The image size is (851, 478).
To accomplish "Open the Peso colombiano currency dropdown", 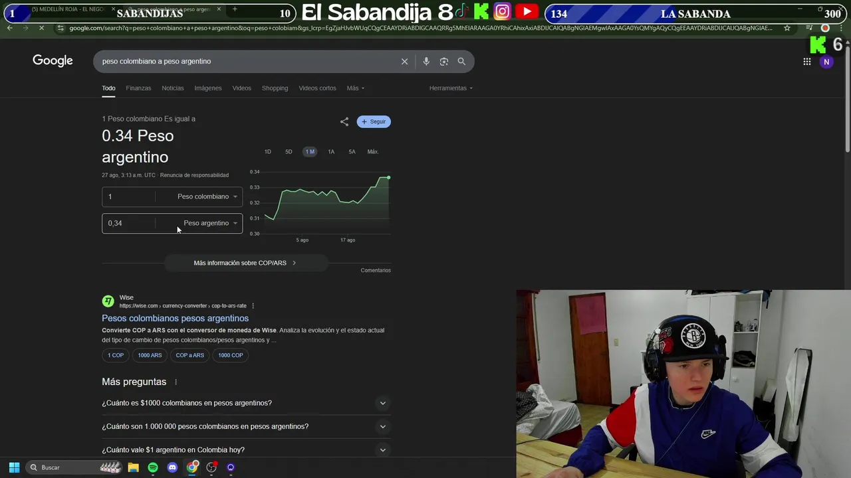I will (x=207, y=197).
